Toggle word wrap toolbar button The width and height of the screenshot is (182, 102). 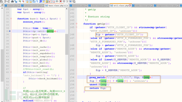point(34,1)
